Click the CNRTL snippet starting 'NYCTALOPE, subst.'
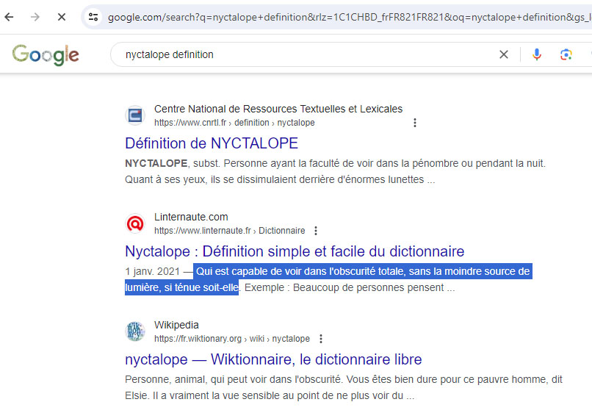This screenshot has width=592, height=413. point(335,171)
